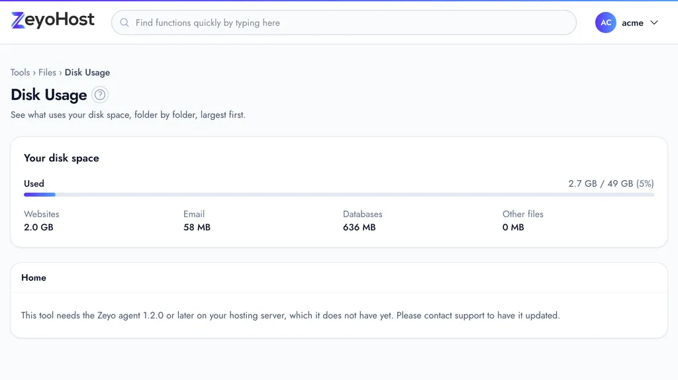Click the disk space used progress bar

point(339,195)
